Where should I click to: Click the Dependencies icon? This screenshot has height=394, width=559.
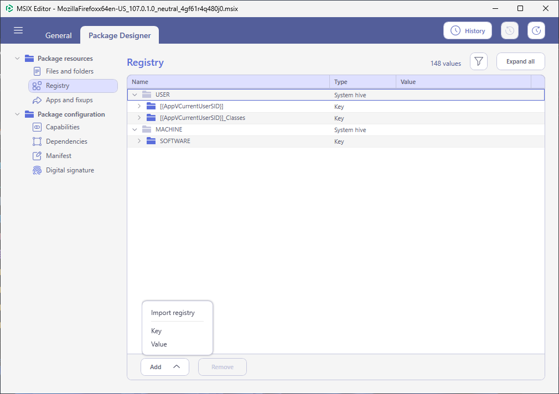click(x=37, y=141)
